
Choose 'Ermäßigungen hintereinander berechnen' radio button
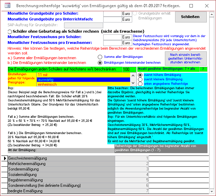tap(100, 63)
